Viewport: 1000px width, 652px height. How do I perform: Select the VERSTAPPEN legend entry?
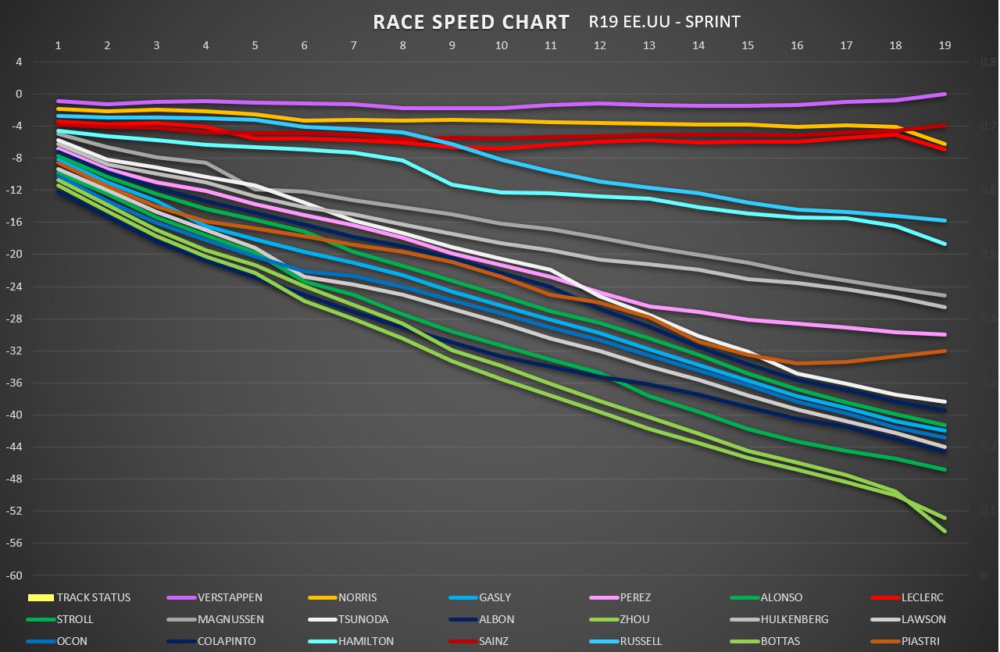coord(215,597)
